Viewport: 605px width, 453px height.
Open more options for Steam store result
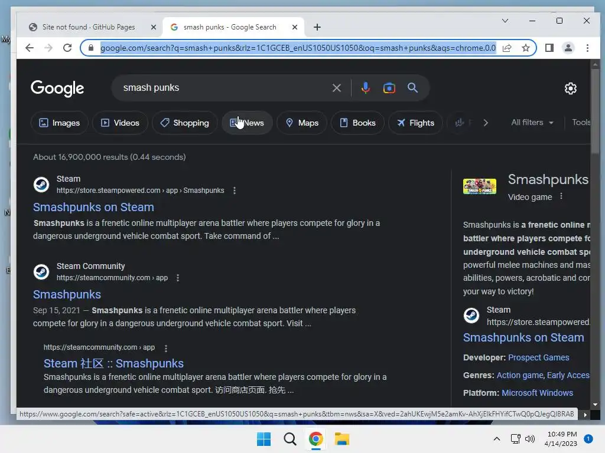coord(234,191)
